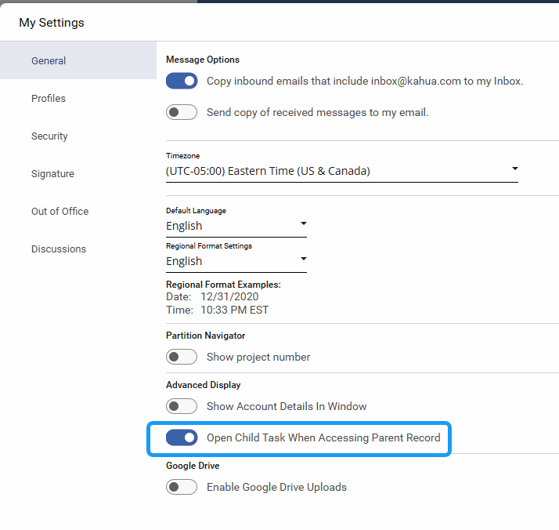Toggle Show Account Details In Window
Viewport: 559px width, 530px height.
(x=182, y=406)
